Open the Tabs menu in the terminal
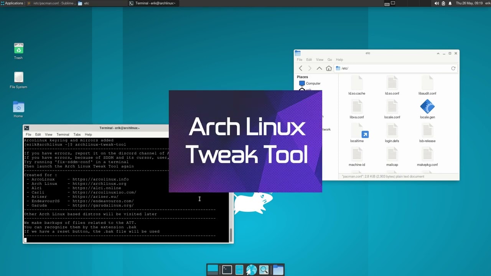 [77, 135]
